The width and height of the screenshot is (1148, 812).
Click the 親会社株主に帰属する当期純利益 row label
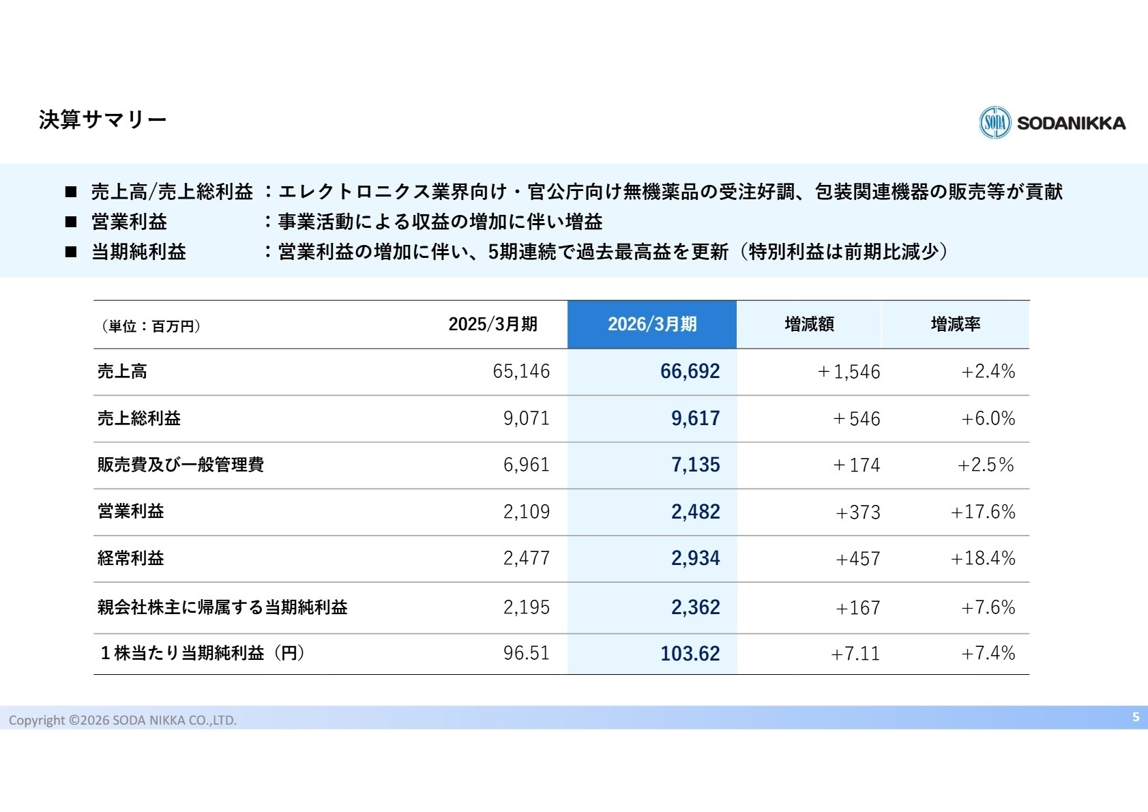click(x=222, y=607)
